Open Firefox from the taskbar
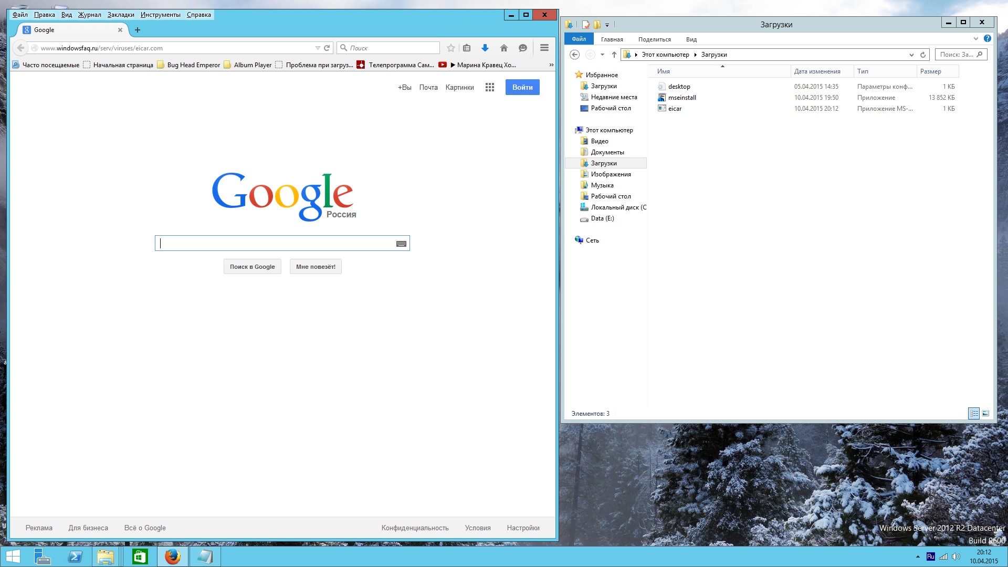Screen dimensions: 1008x567 (172, 556)
